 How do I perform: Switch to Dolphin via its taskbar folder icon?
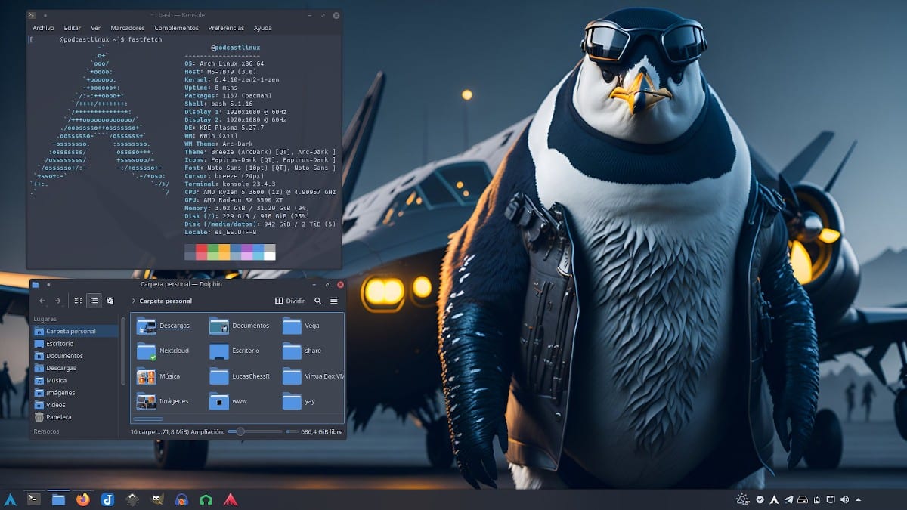[58, 499]
